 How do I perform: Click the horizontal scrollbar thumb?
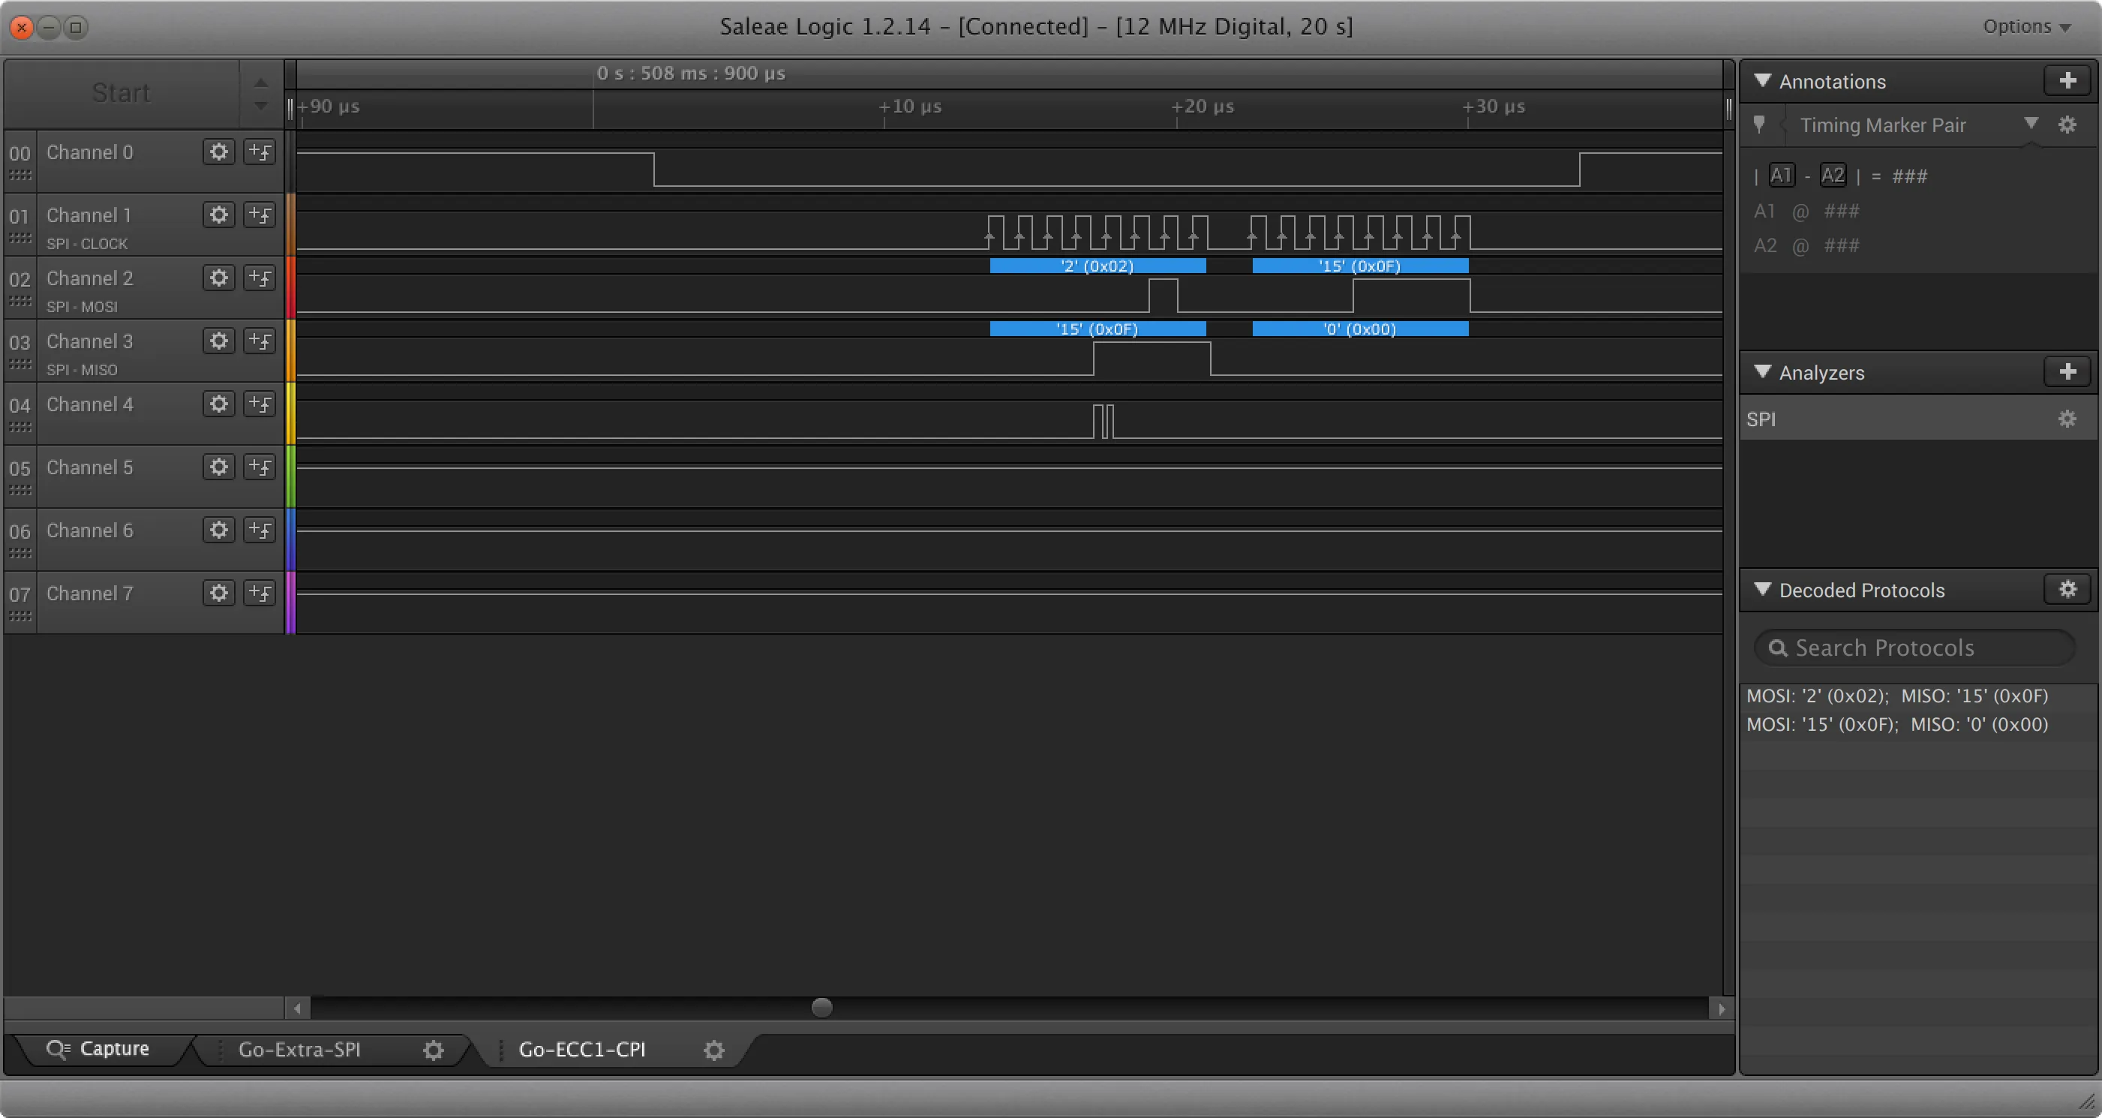pos(821,1008)
